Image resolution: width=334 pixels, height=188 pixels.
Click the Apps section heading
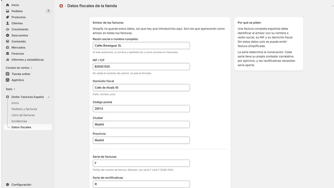[9, 89]
